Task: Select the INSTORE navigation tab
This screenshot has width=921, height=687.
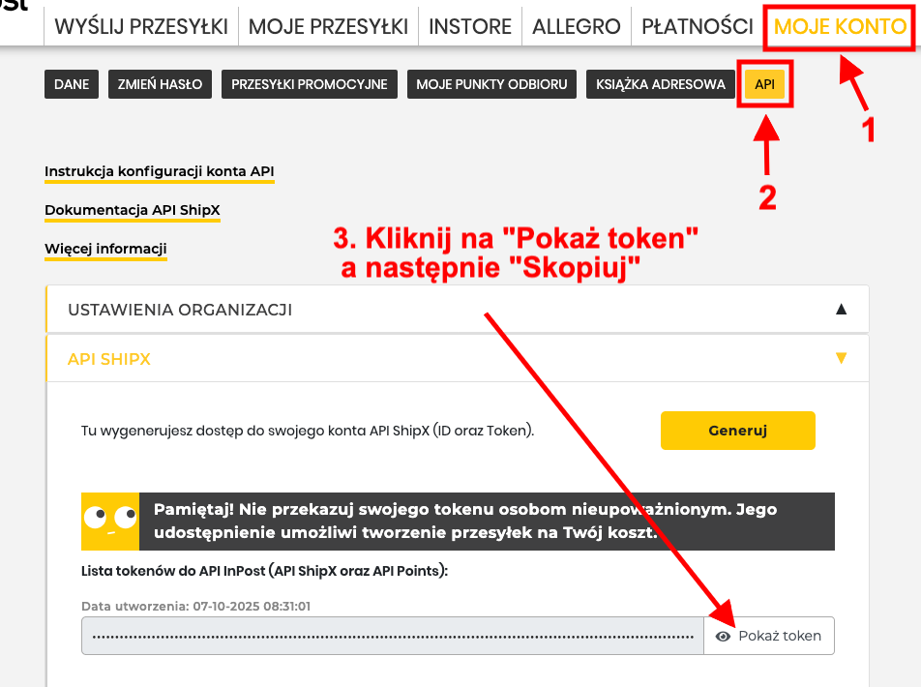Action: coord(470,26)
